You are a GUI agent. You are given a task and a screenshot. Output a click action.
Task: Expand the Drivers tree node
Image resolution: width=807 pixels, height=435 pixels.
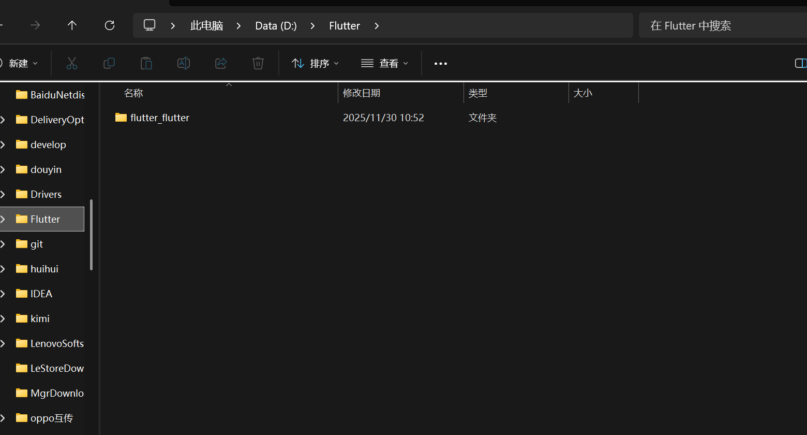(3, 194)
